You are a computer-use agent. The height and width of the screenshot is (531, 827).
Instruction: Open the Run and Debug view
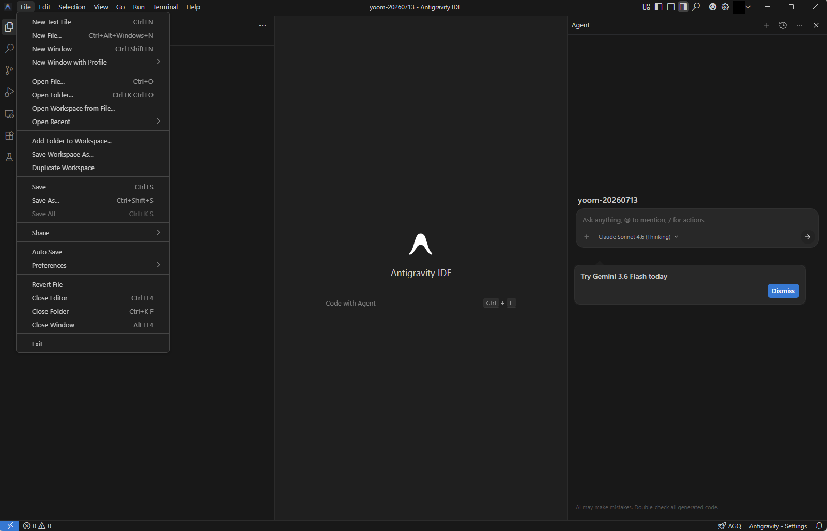9,92
